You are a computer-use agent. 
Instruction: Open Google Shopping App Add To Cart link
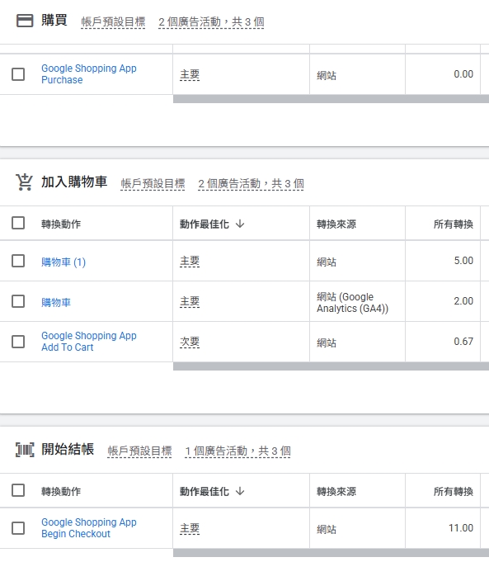[x=89, y=341]
